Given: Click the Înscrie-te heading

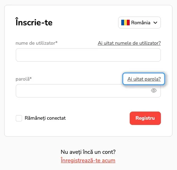Looking at the screenshot, I should tap(34, 22).
